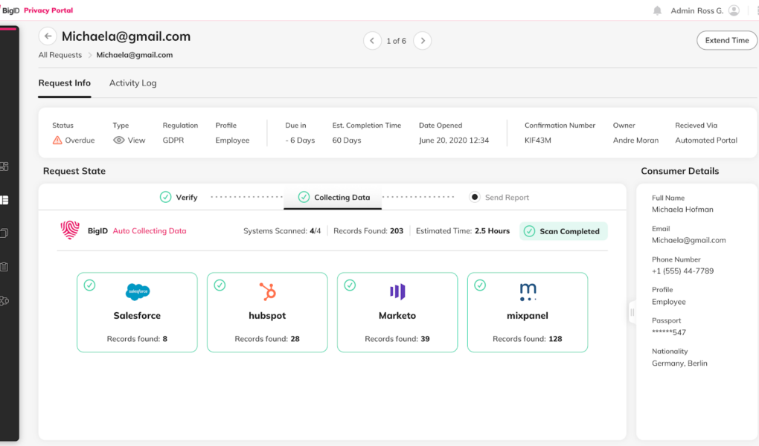Open the requests list sidebar icon
The image size is (759, 446).
(x=4, y=200)
